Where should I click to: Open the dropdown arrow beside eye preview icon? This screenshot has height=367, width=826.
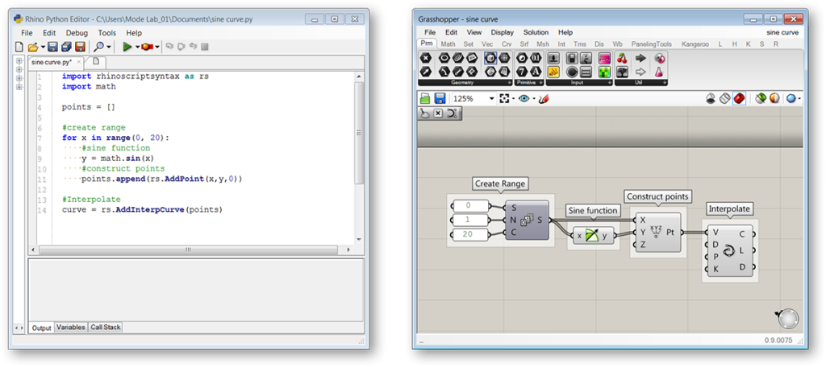[533, 98]
